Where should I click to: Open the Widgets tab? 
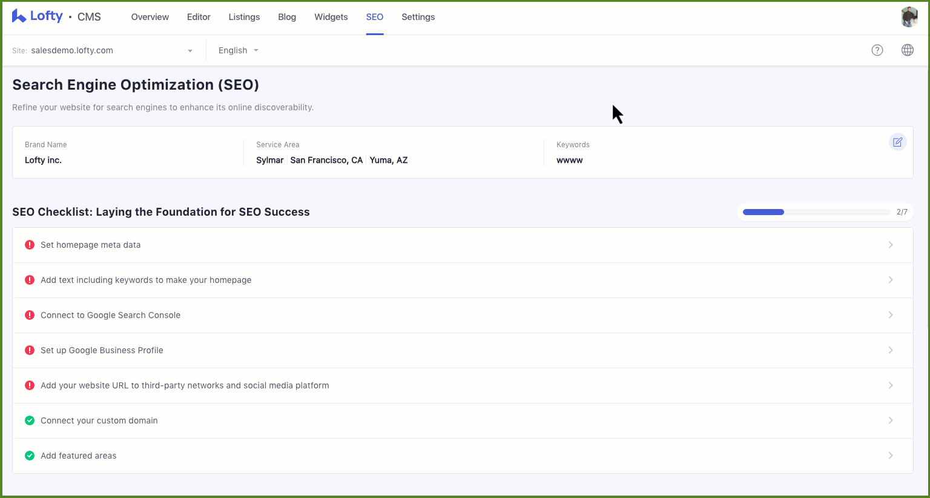click(x=331, y=17)
